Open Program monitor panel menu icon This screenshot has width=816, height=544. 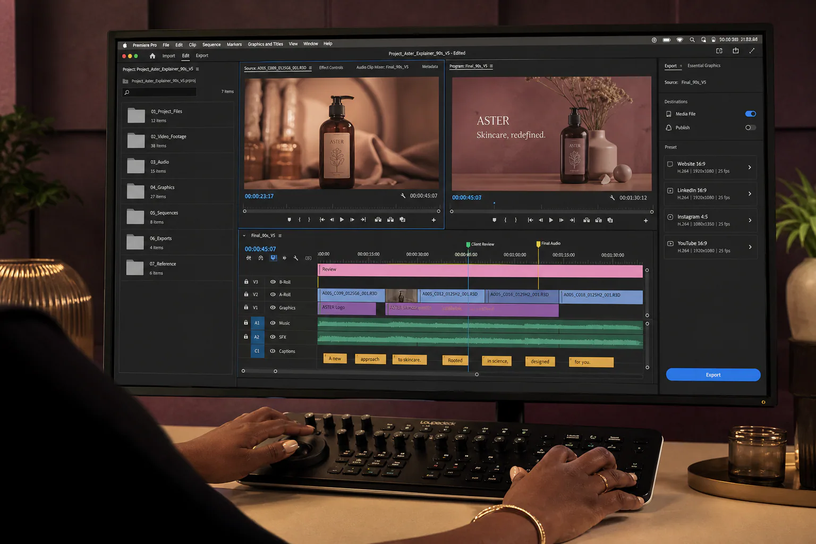(x=491, y=66)
